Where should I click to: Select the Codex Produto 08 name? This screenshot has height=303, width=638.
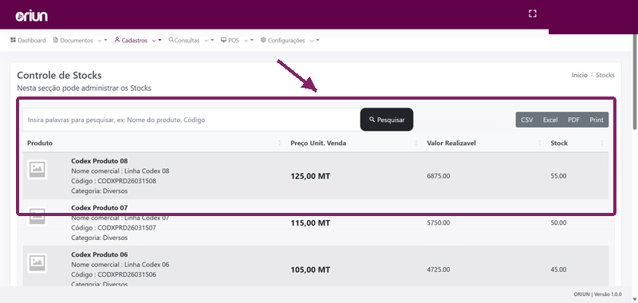pyautogui.click(x=100, y=161)
